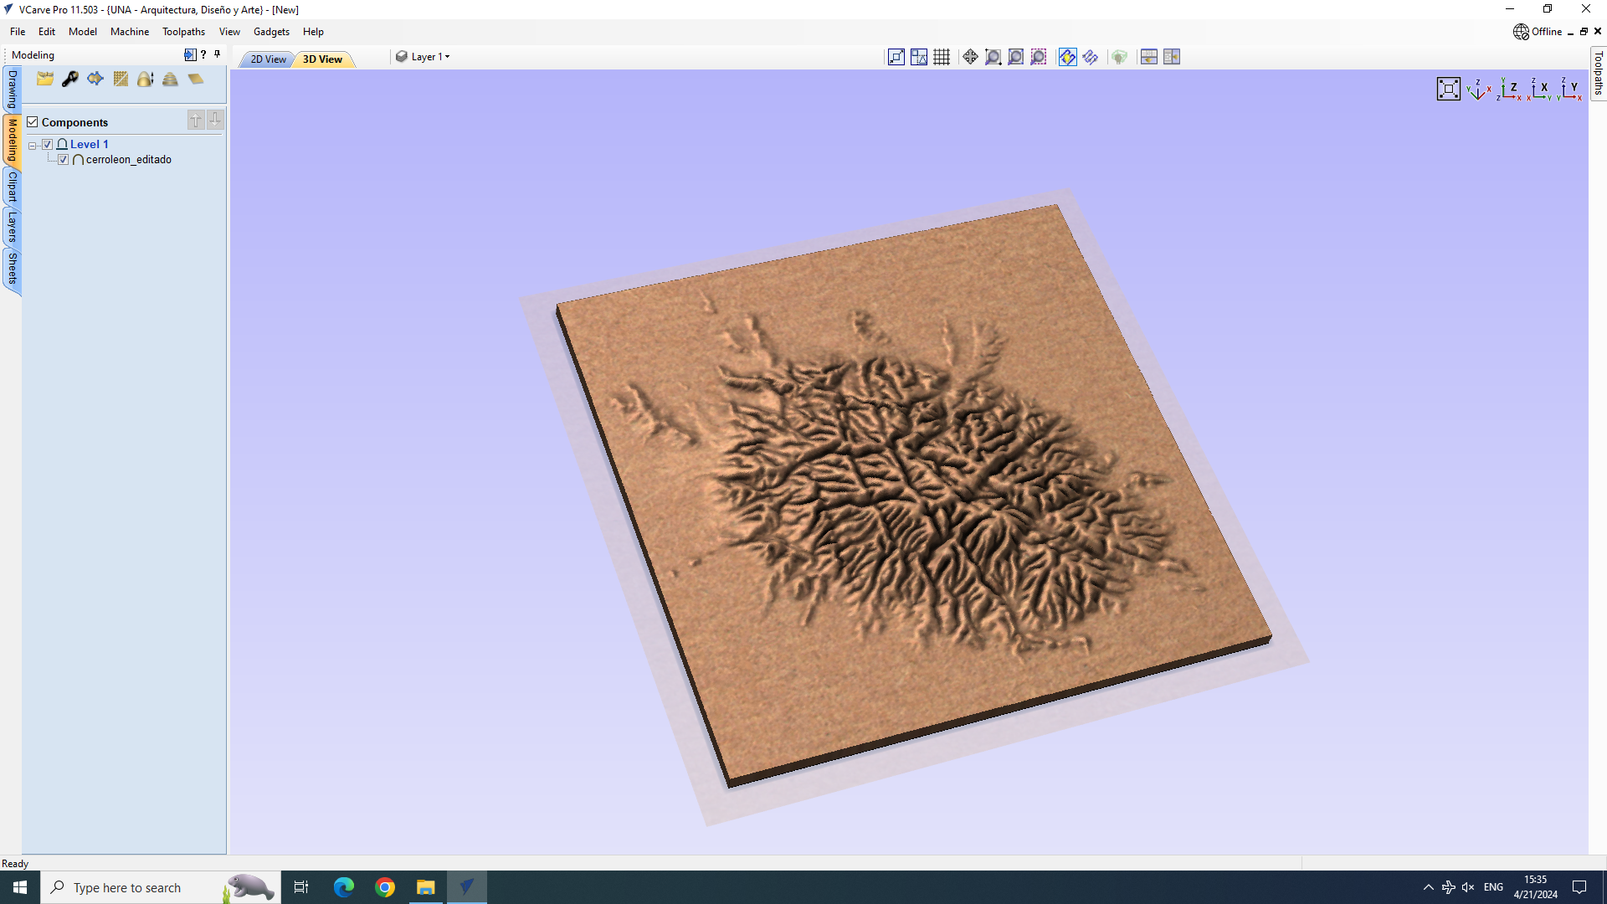The height and width of the screenshot is (904, 1607).
Task: Toggle the Snap to Grid icon
Action: pyautogui.click(x=942, y=57)
